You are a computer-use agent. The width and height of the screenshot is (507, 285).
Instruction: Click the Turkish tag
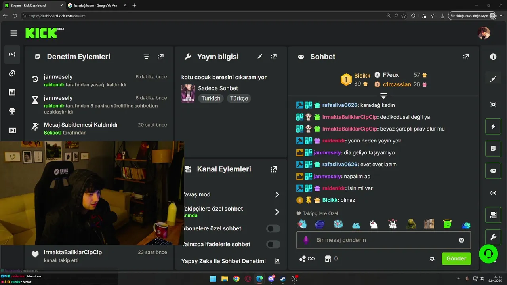(211, 98)
